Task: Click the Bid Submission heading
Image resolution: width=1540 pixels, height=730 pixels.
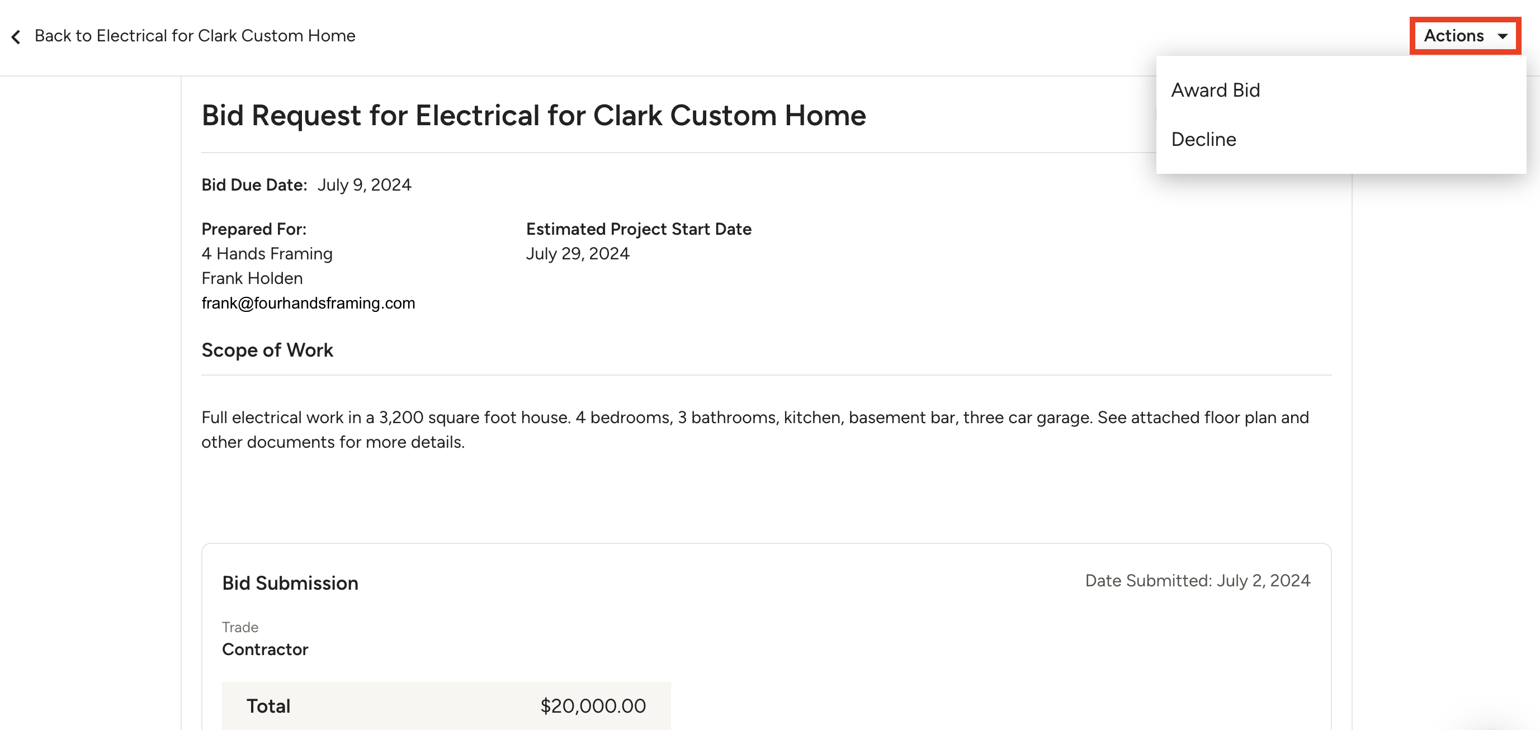Action: coord(290,583)
